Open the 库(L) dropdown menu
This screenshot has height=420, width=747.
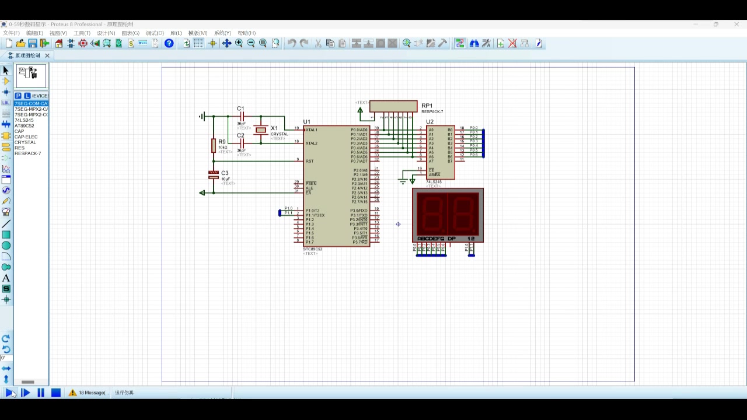176,33
